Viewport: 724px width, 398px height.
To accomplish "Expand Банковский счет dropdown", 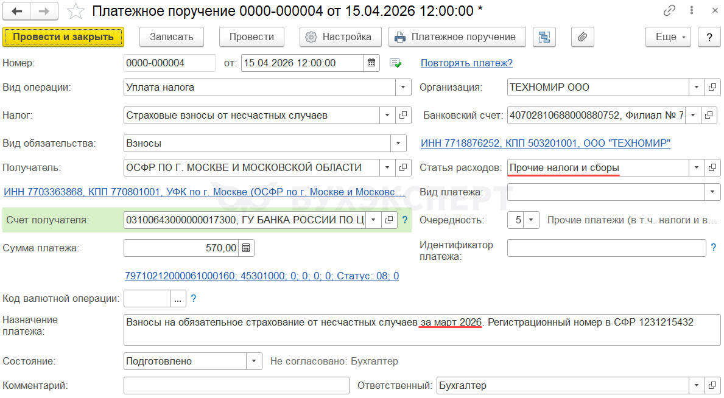I will point(693,116).
